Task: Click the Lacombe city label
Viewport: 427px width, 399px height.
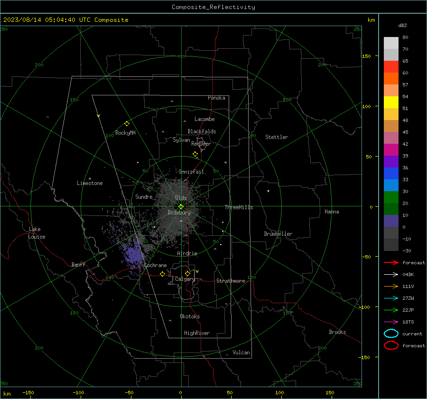Action: tap(204, 119)
